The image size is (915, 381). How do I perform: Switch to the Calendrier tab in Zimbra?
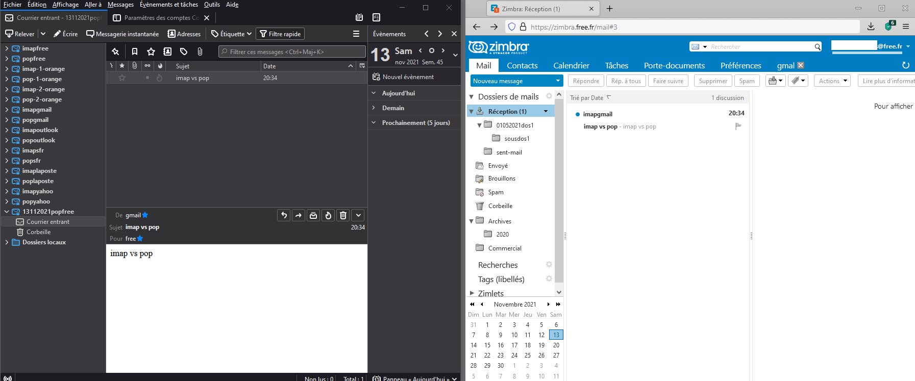click(571, 66)
